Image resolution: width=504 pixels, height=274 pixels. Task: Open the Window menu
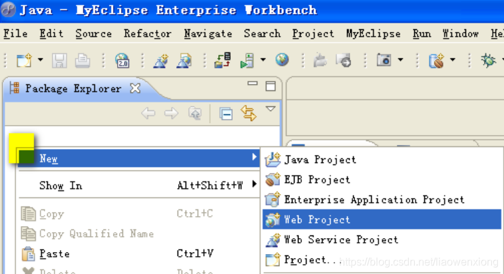click(461, 33)
